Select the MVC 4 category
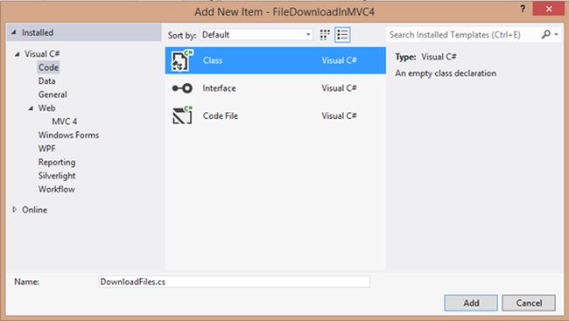 64,122
